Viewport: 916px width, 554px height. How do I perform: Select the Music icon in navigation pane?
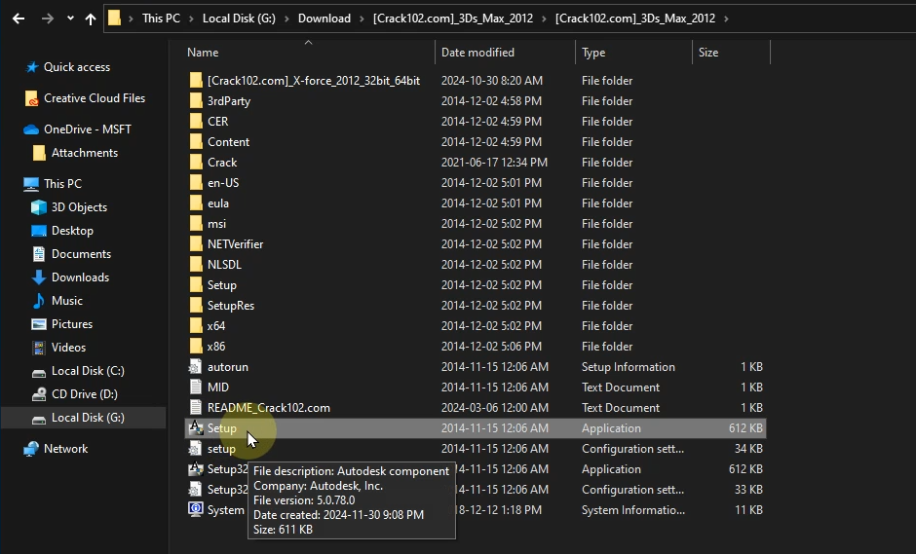39,301
